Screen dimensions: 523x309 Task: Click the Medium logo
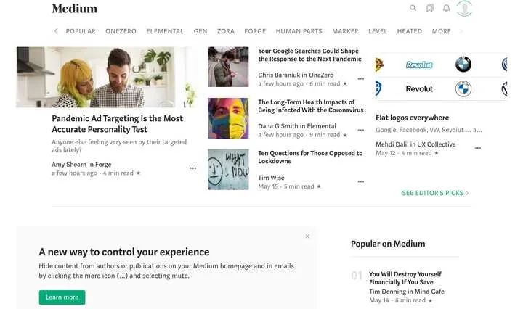(74, 8)
